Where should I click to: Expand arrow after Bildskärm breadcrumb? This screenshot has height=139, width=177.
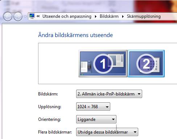click(123, 16)
